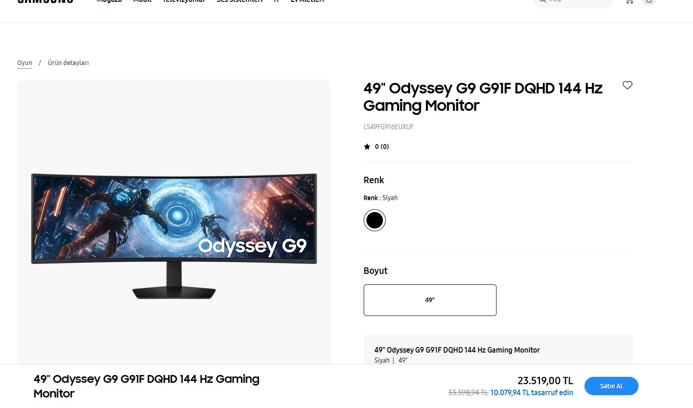Choose the 49" size option
The width and height of the screenshot is (693, 408).
[x=430, y=300]
